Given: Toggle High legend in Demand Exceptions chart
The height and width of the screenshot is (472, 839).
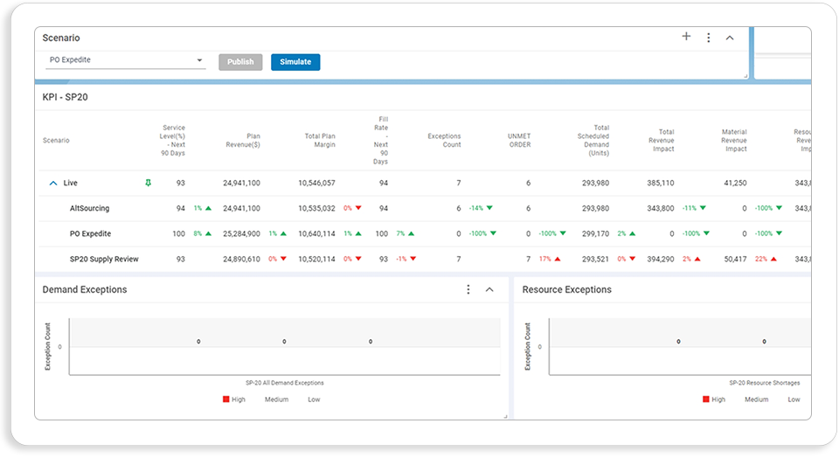Looking at the screenshot, I should (x=234, y=399).
